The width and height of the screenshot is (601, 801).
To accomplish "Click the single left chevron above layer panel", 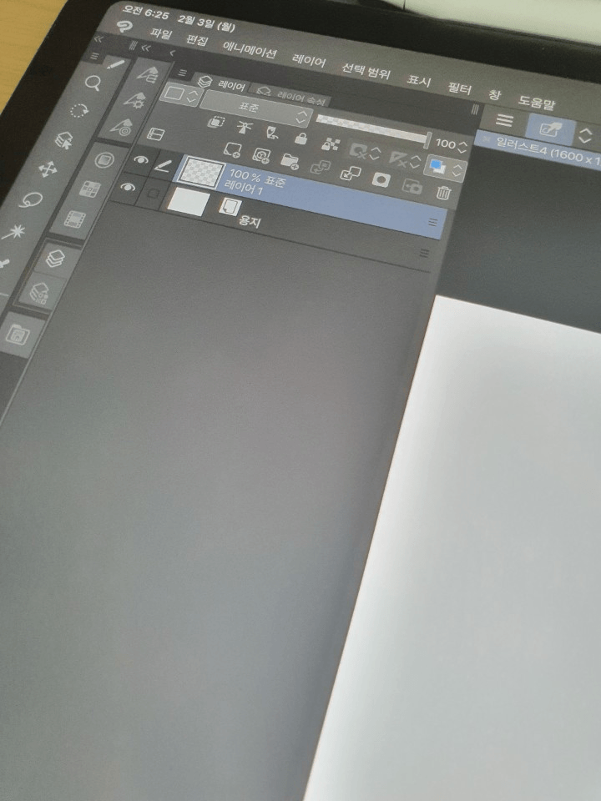I will 172,53.
